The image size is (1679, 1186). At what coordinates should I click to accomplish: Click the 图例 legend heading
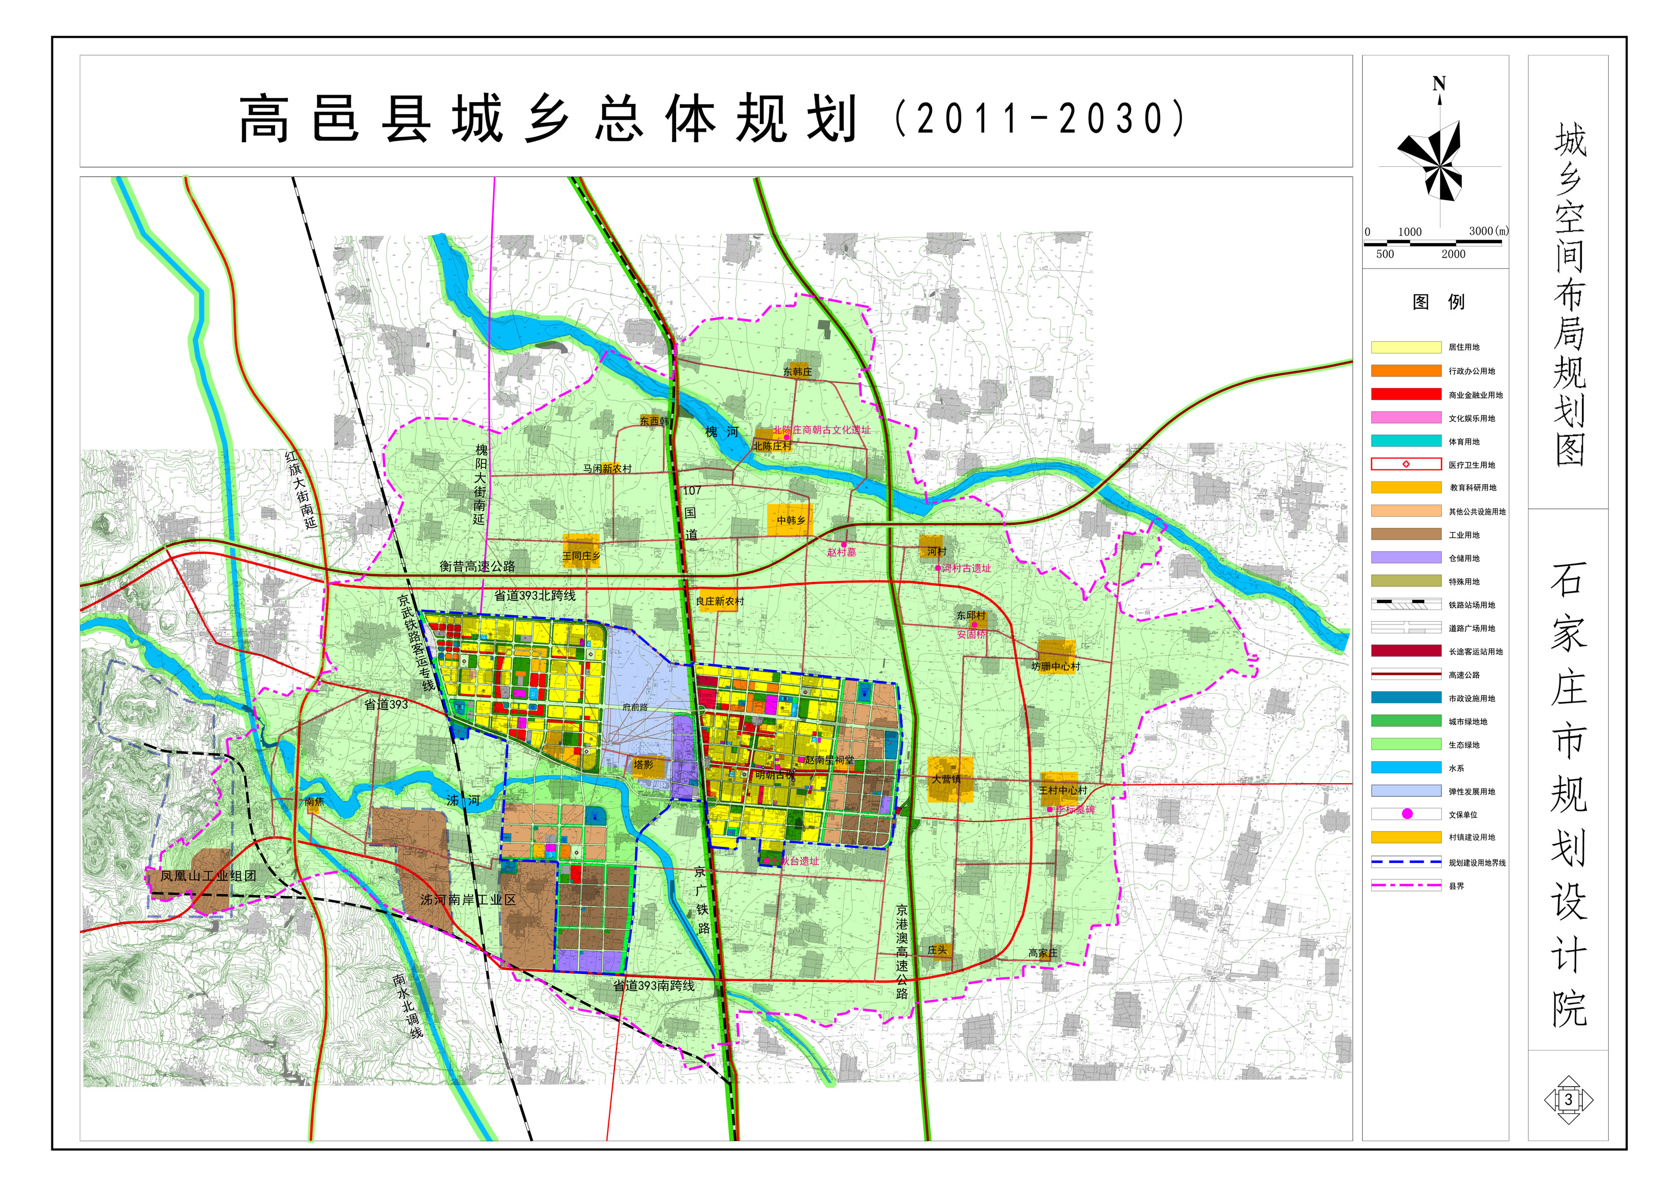pyautogui.click(x=1438, y=302)
